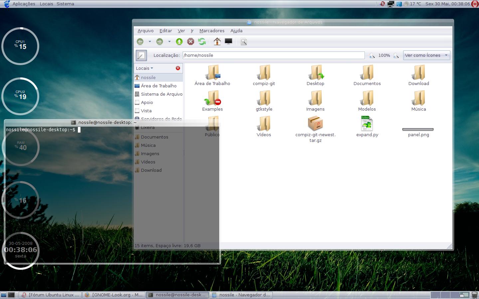Reload the current folder view
The width and height of the screenshot is (479, 299).
click(x=202, y=42)
